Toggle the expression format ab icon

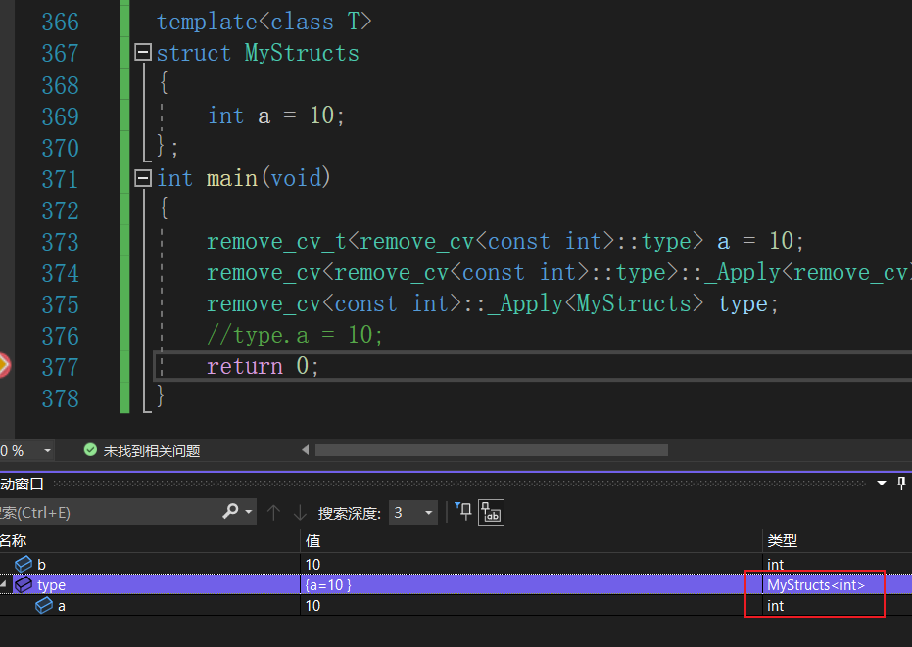(x=492, y=513)
